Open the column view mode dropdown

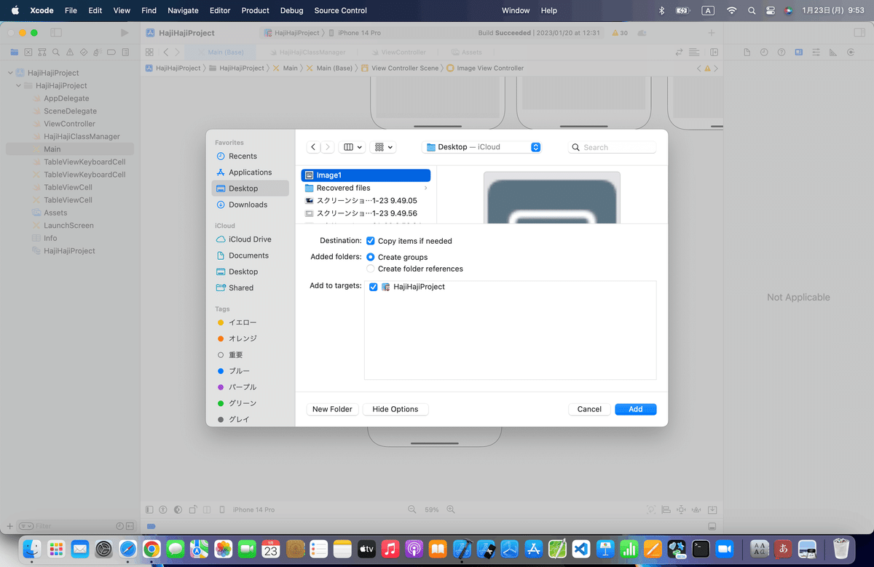click(x=353, y=147)
